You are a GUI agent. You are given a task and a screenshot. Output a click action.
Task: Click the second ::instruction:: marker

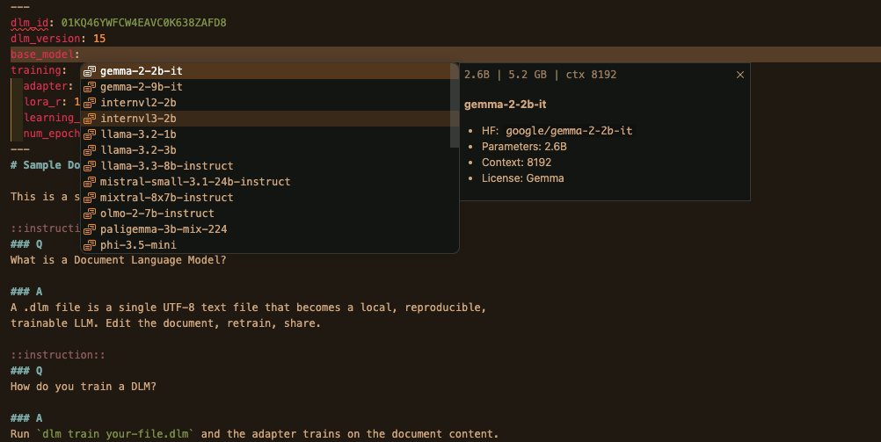pyautogui.click(x=58, y=355)
